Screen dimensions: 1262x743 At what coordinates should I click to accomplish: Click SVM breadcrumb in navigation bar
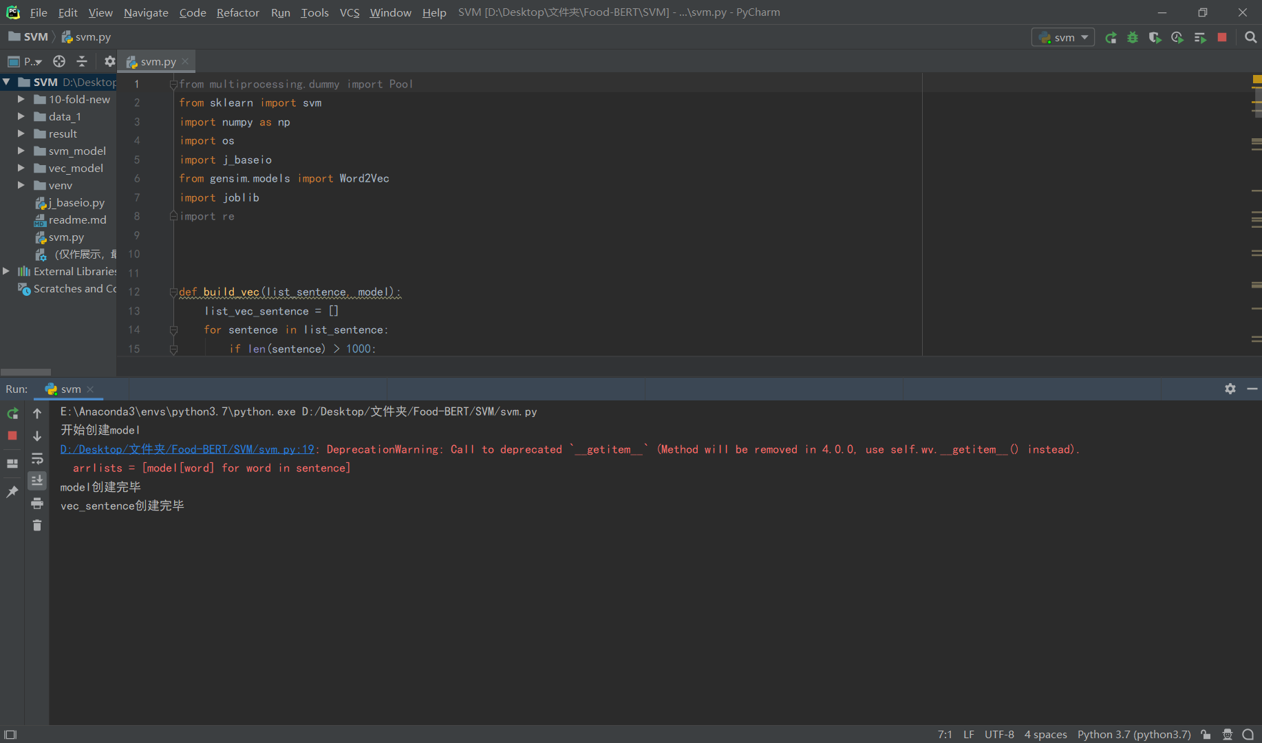coord(29,37)
